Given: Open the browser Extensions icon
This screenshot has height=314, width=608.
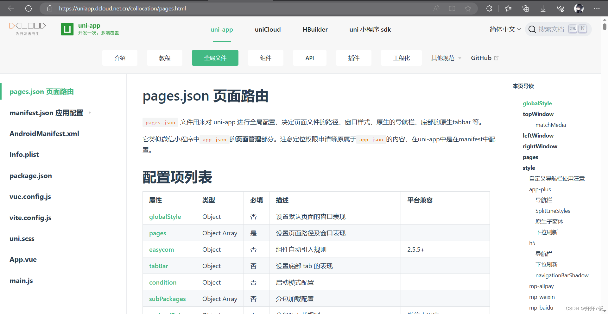Looking at the screenshot, I should [x=489, y=9].
